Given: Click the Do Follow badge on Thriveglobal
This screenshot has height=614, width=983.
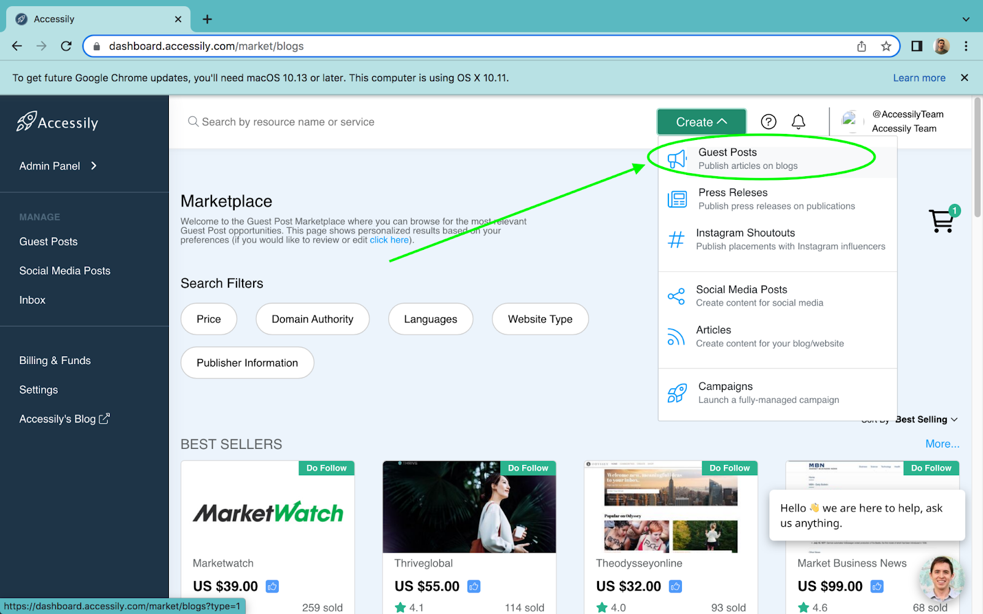Looking at the screenshot, I should [x=528, y=468].
